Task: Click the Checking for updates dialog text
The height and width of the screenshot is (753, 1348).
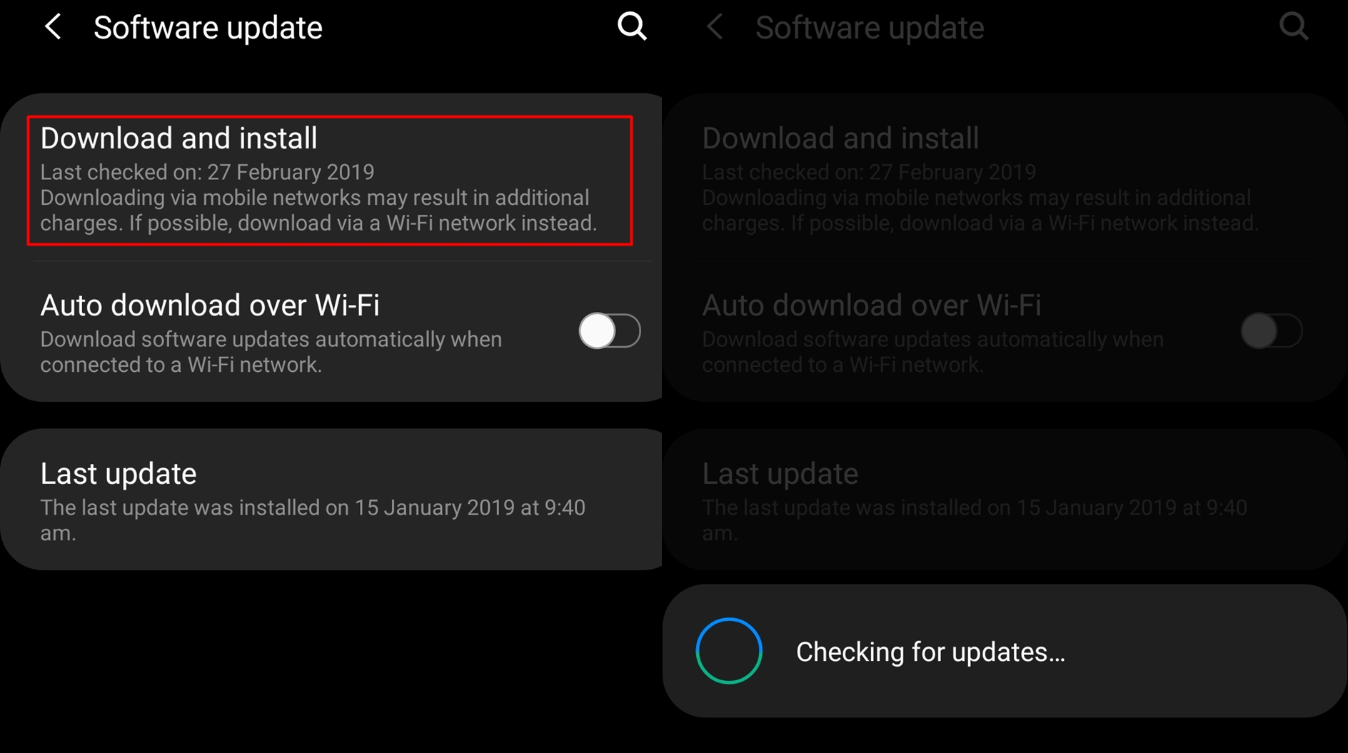Action: [930, 652]
